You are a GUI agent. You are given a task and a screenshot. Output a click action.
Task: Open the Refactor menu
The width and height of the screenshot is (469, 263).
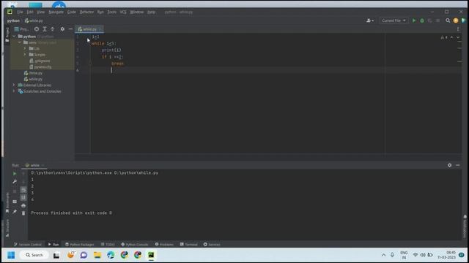tap(86, 12)
